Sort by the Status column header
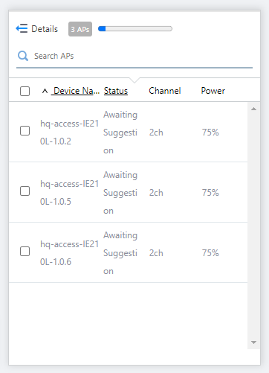 (x=116, y=91)
